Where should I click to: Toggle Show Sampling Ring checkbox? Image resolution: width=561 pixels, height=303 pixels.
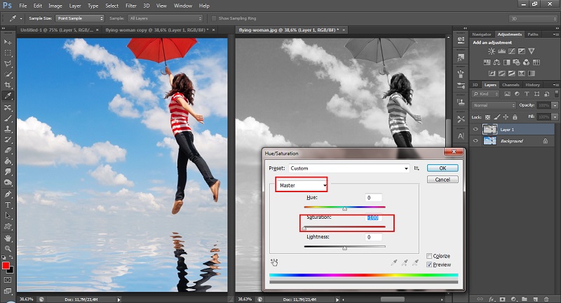point(214,18)
